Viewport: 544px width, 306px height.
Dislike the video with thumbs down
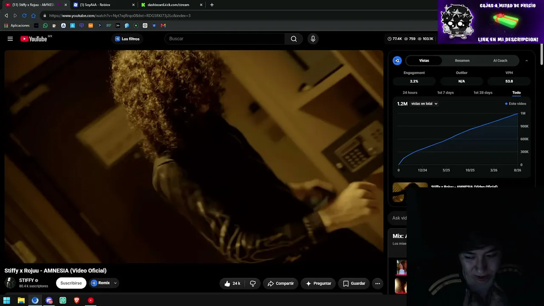point(253,283)
